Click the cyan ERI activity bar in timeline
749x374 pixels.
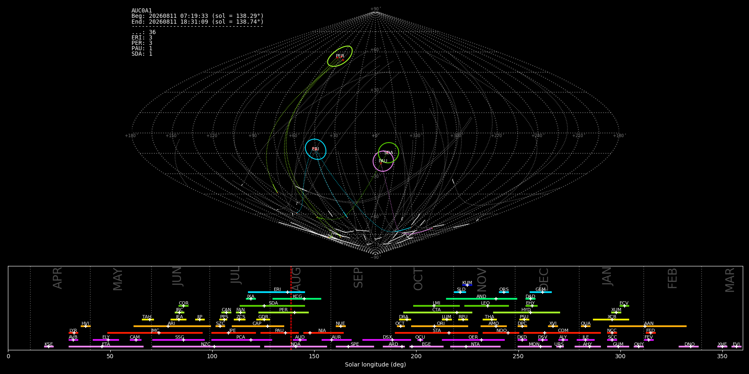pos(276,292)
